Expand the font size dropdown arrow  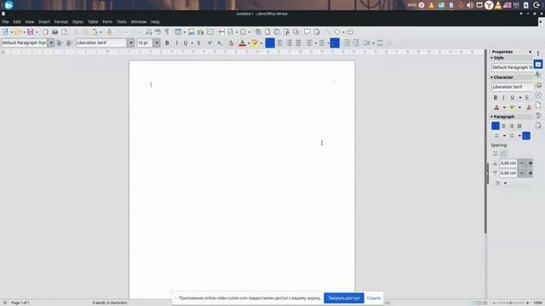coord(157,43)
